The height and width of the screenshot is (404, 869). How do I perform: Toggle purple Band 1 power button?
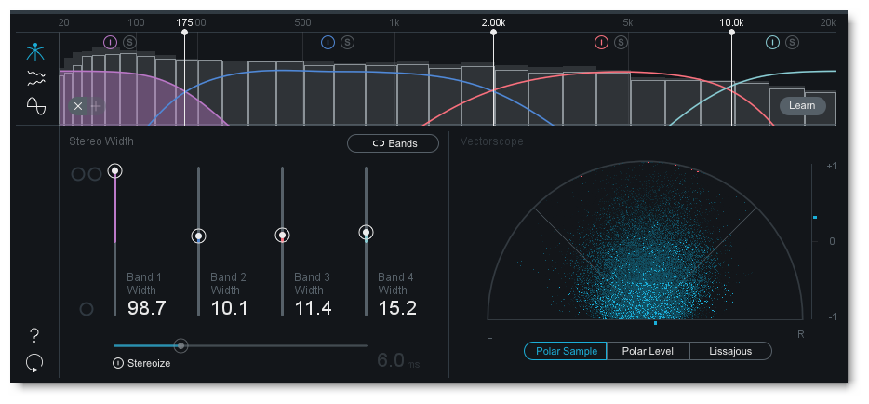click(x=111, y=42)
